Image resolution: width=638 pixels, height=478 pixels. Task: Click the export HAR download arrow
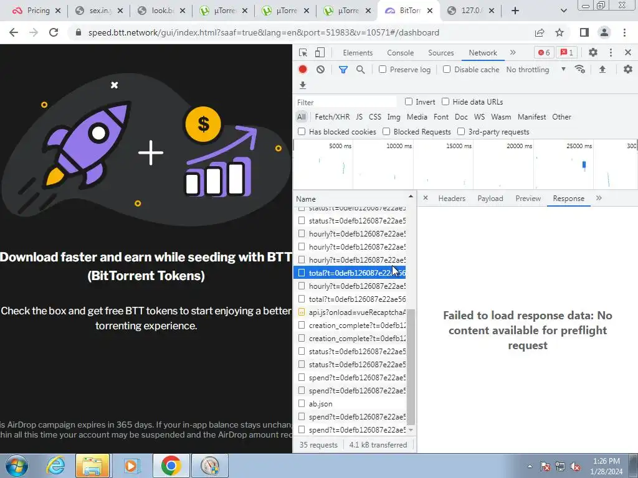point(303,85)
